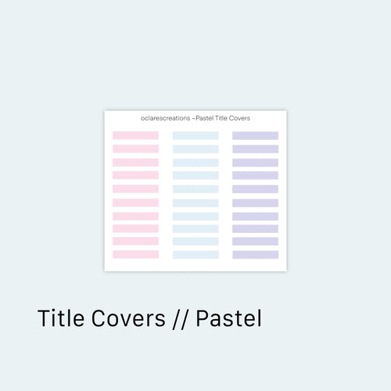Select the fifth pink strip from top
The width and height of the screenshot is (391, 391).
pyautogui.click(x=135, y=188)
